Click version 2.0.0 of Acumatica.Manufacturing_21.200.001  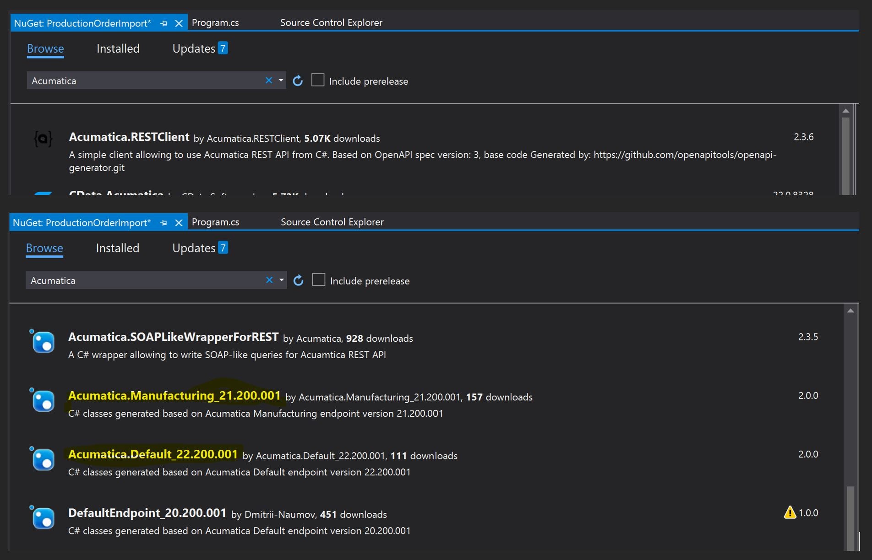tap(808, 395)
